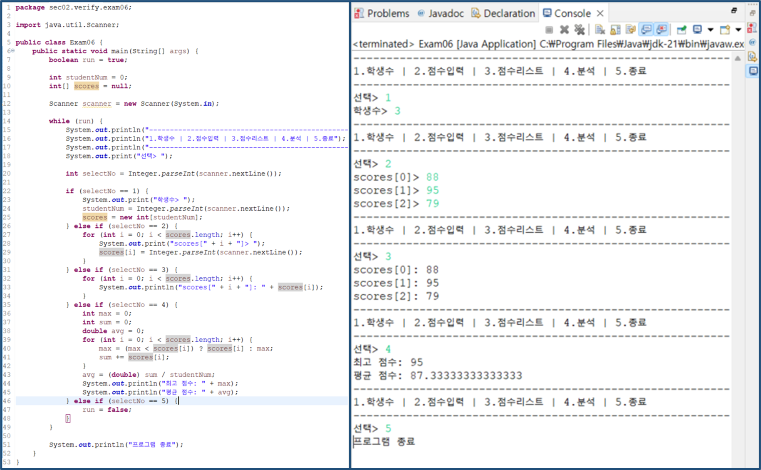Viewport: 761px width, 470px height.
Task: Click 'int selectNo' declaration on line 20
Action: click(x=91, y=174)
